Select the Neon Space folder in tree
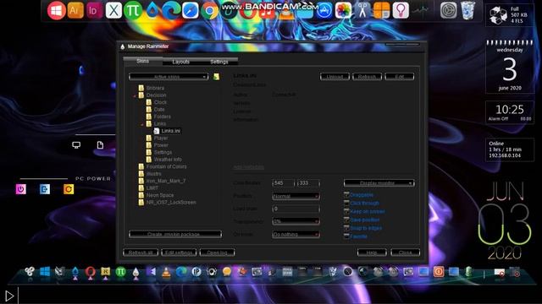The height and width of the screenshot is (304, 542). coord(160,195)
